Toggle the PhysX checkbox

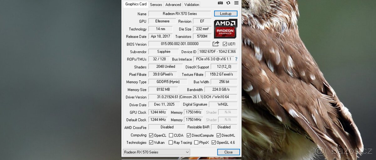(x=196, y=142)
